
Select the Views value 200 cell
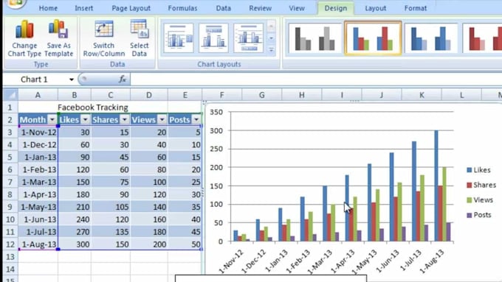pyautogui.click(x=149, y=244)
